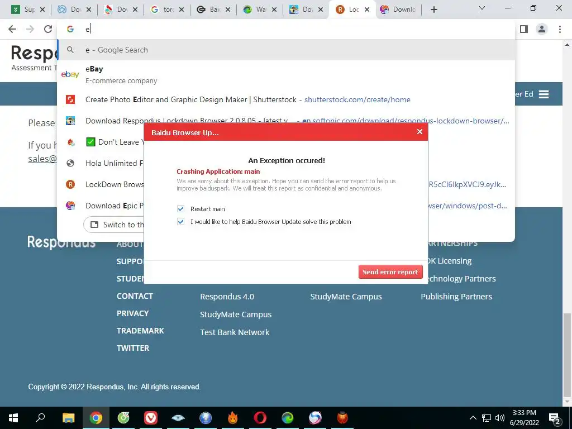Open the flame-face browser taskbar icon
This screenshot has width=572, height=429.
pyautogui.click(x=233, y=418)
